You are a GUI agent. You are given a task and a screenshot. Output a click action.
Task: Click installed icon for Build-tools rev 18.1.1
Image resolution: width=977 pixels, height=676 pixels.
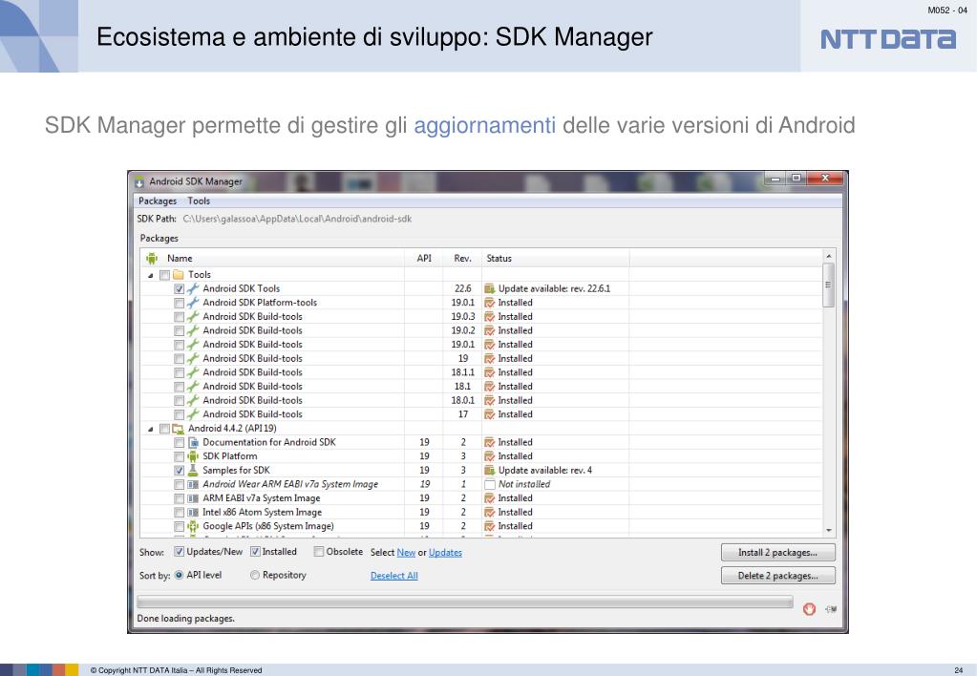click(x=490, y=372)
